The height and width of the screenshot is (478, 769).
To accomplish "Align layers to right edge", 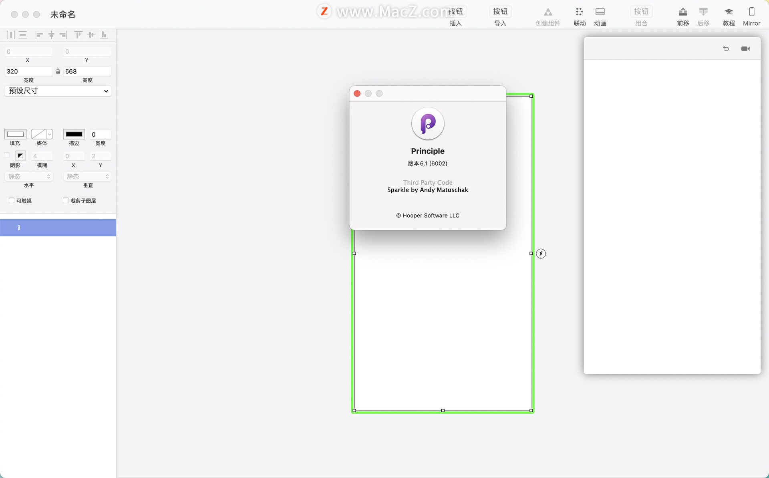I will click(63, 35).
